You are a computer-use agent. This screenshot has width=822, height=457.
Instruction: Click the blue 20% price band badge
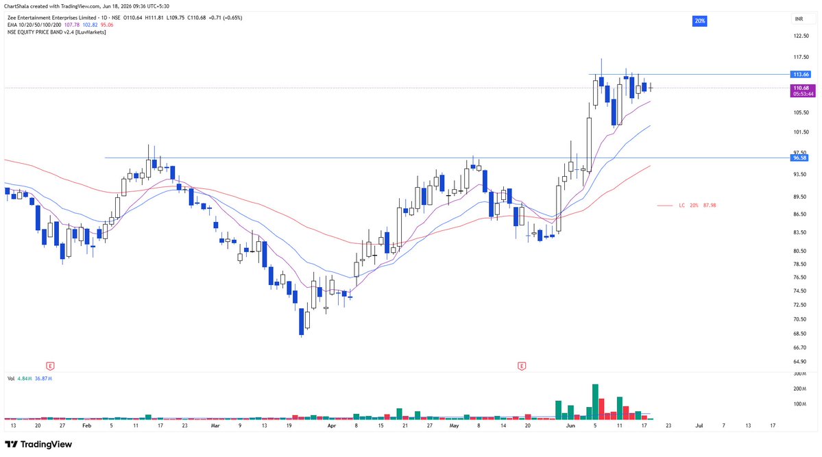coord(699,21)
